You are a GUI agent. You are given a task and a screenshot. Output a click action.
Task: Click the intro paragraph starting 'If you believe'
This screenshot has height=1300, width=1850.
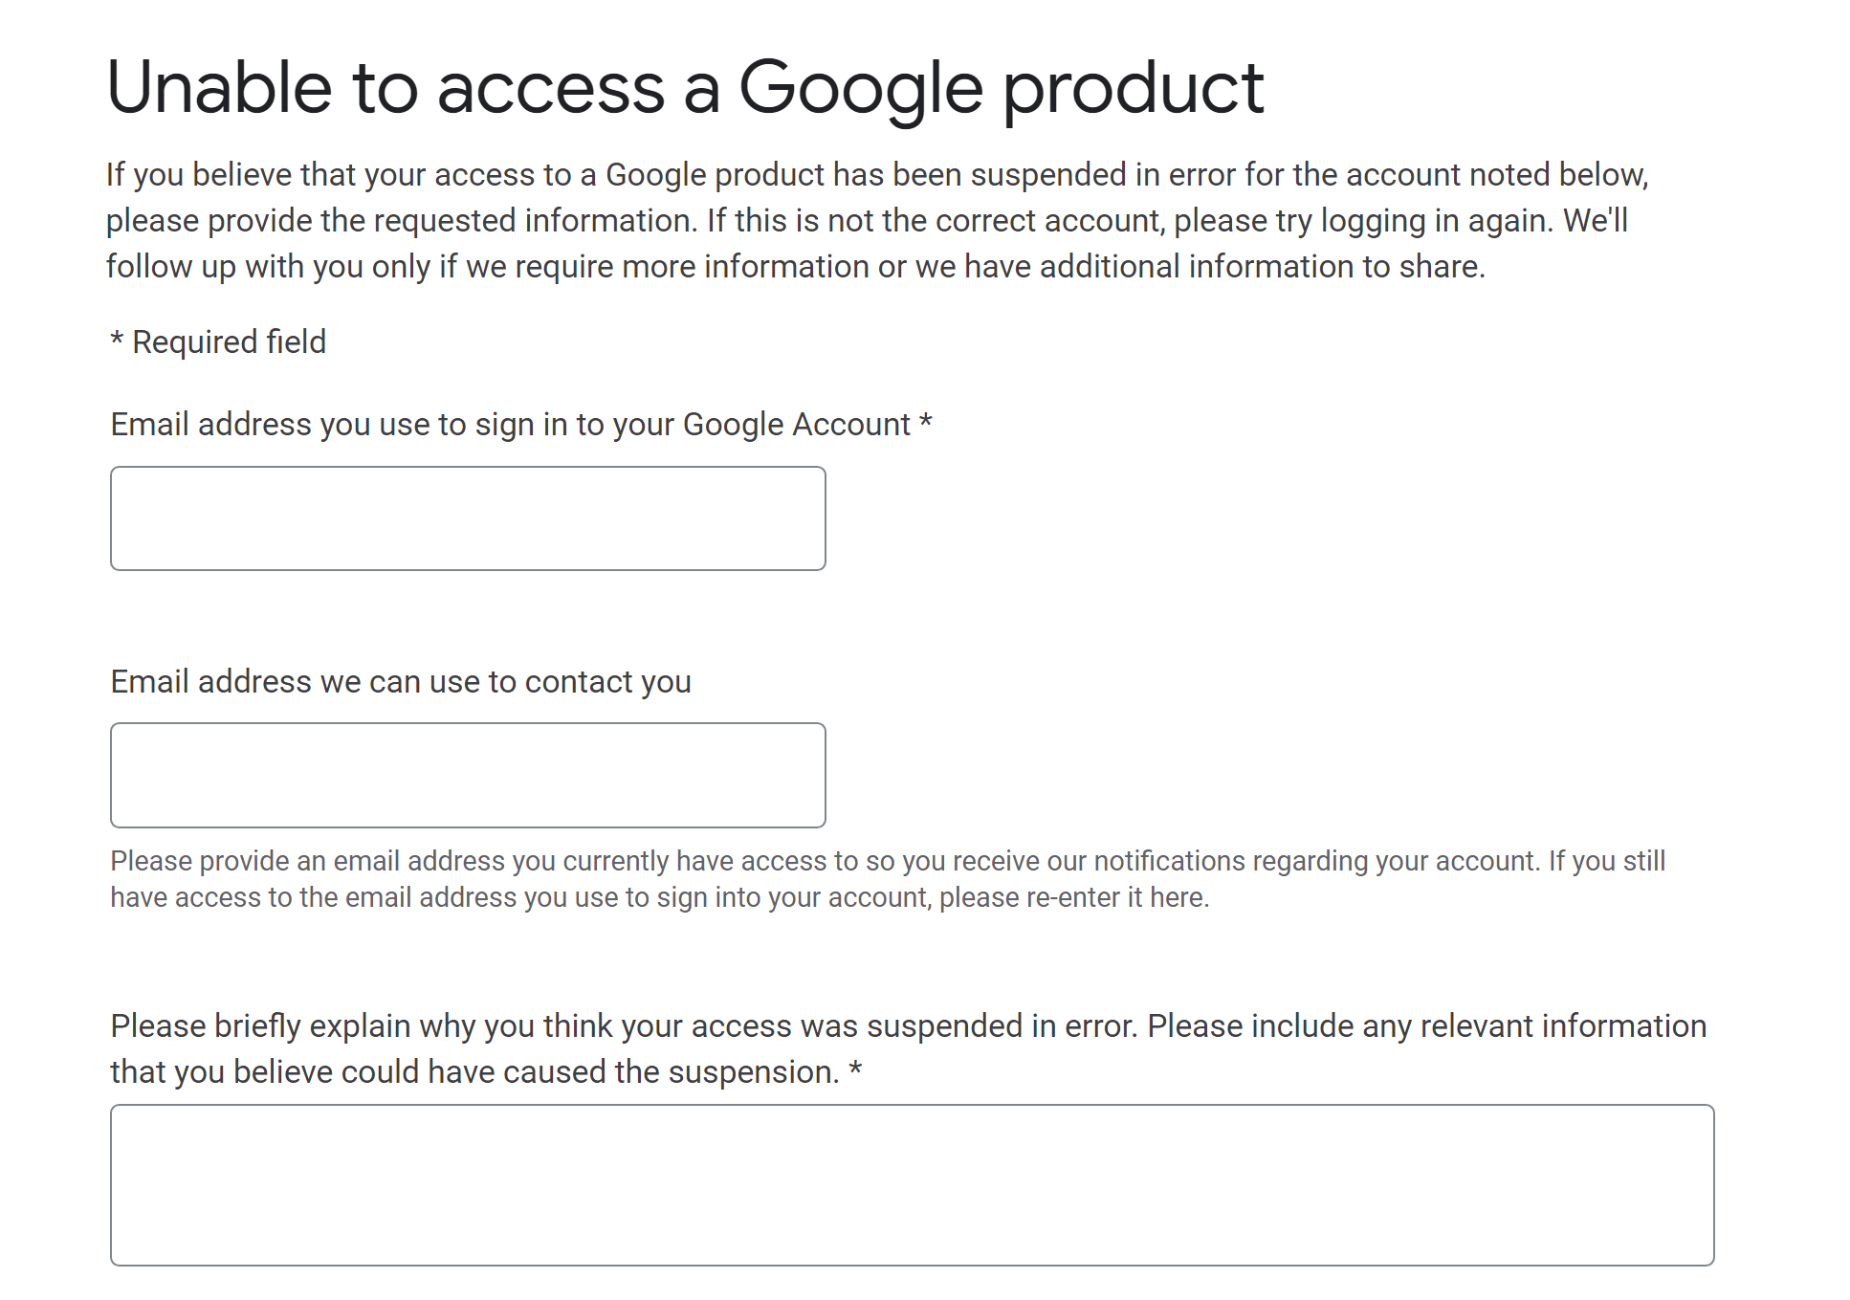tap(876, 220)
